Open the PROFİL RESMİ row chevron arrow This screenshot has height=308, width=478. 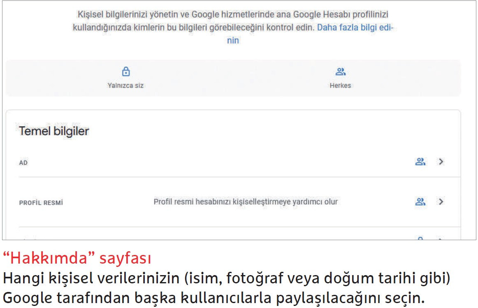[441, 201]
